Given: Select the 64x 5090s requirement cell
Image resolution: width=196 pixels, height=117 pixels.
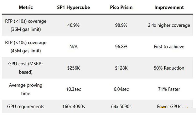Looking at the screenshot, I should pyautogui.click(x=121, y=107).
